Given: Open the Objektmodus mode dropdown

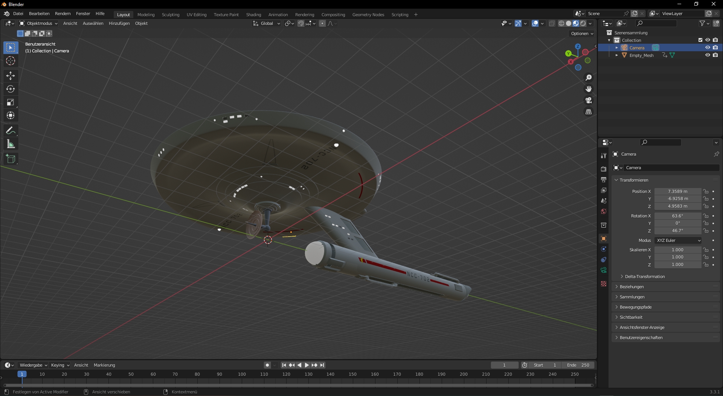Looking at the screenshot, I should (38, 23).
